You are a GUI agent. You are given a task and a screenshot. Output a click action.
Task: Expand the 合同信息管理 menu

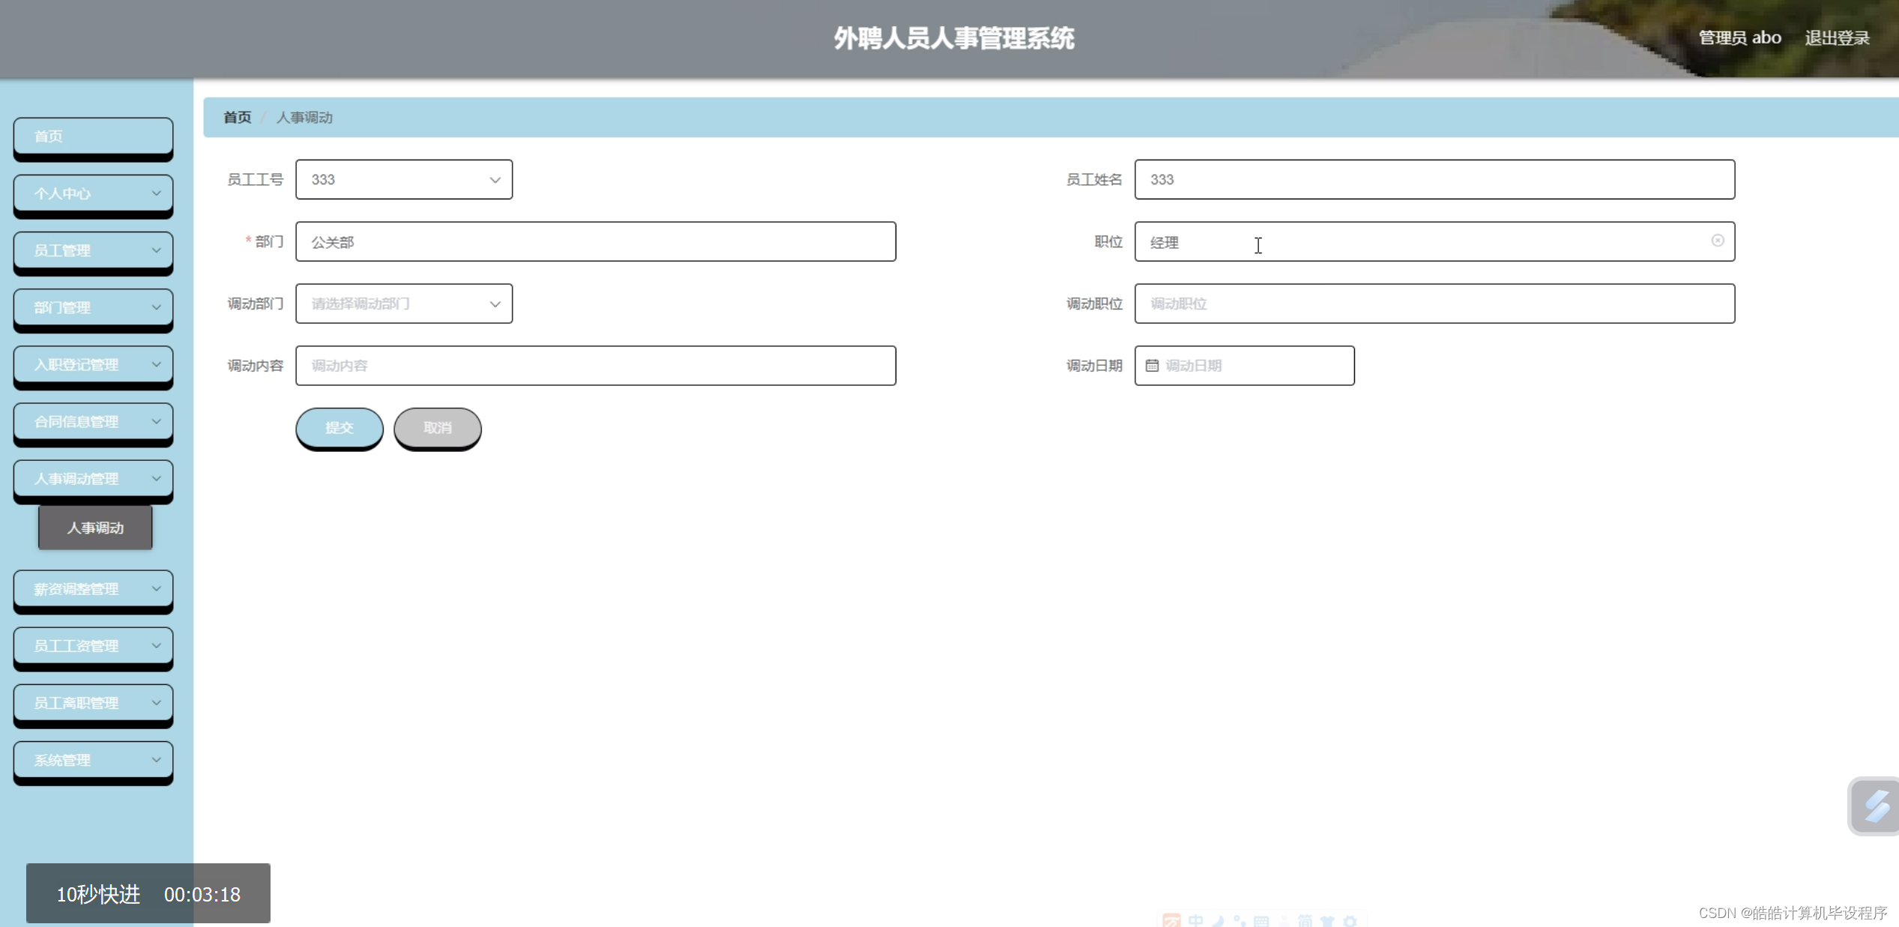(x=93, y=421)
